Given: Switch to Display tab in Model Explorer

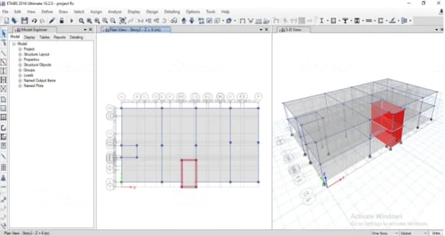Looking at the screenshot, I should pos(29,37).
